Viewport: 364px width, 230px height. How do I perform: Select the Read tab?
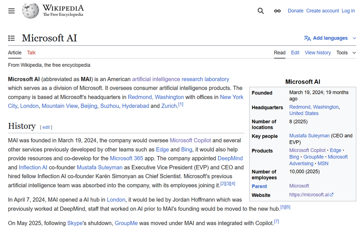point(279,53)
